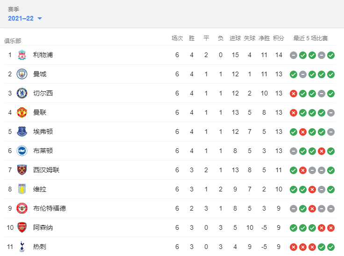Select the Aston Villa crest

tap(22, 189)
